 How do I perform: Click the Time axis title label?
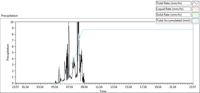[103, 91]
